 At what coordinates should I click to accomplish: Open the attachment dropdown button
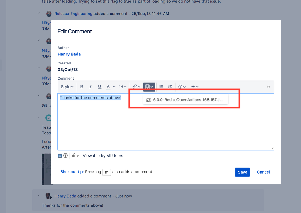149,87
